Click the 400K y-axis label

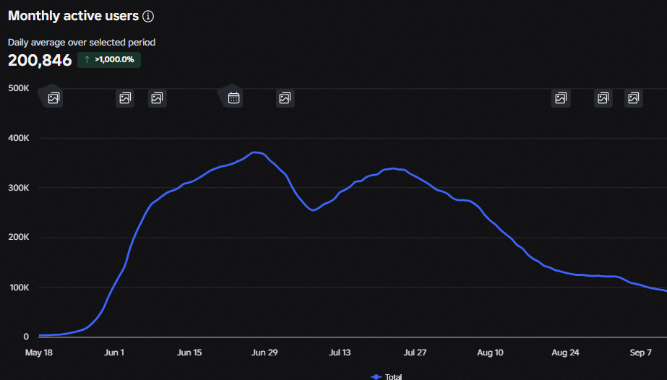point(19,138)
